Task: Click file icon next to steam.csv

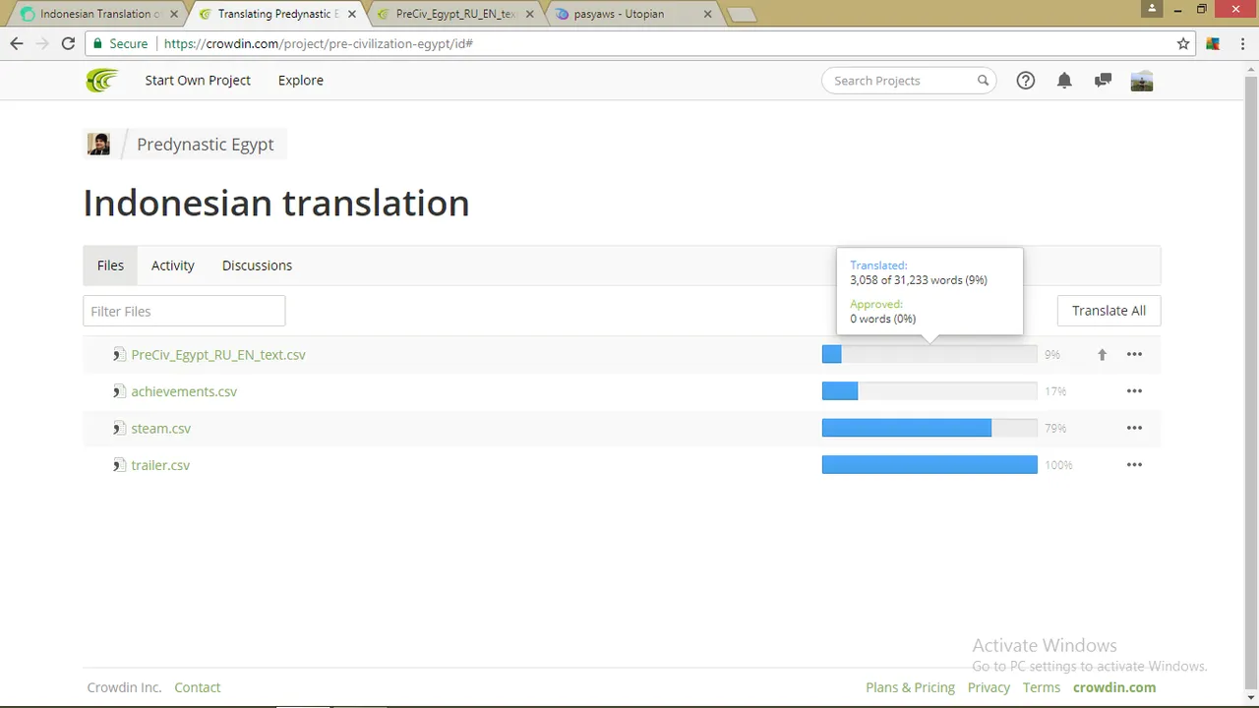Action: pos(119,429)
